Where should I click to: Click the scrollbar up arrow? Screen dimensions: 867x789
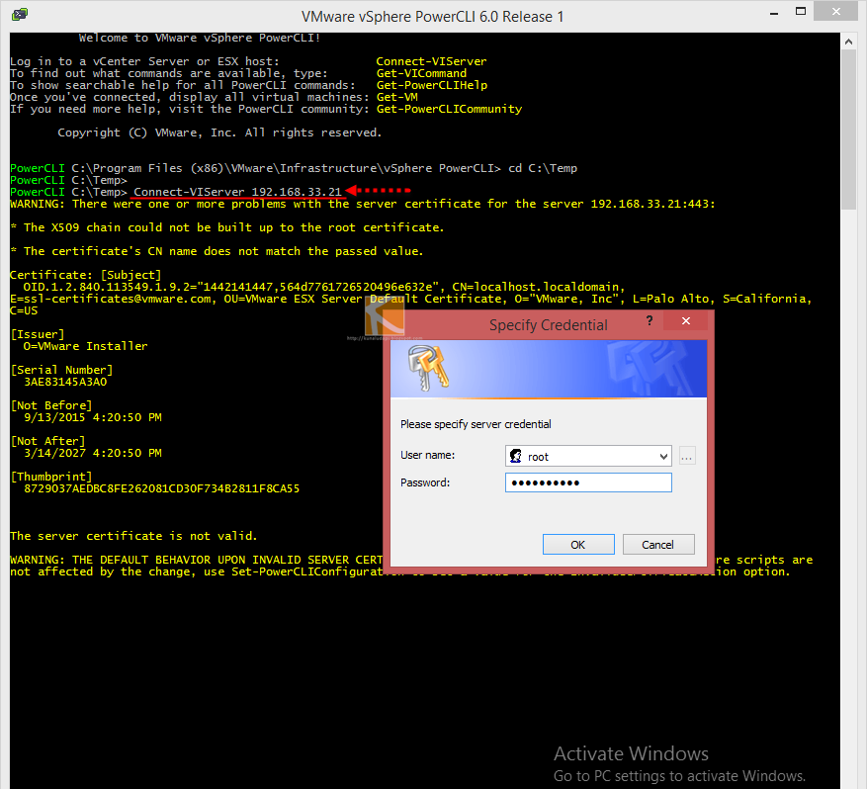point(848,40)
